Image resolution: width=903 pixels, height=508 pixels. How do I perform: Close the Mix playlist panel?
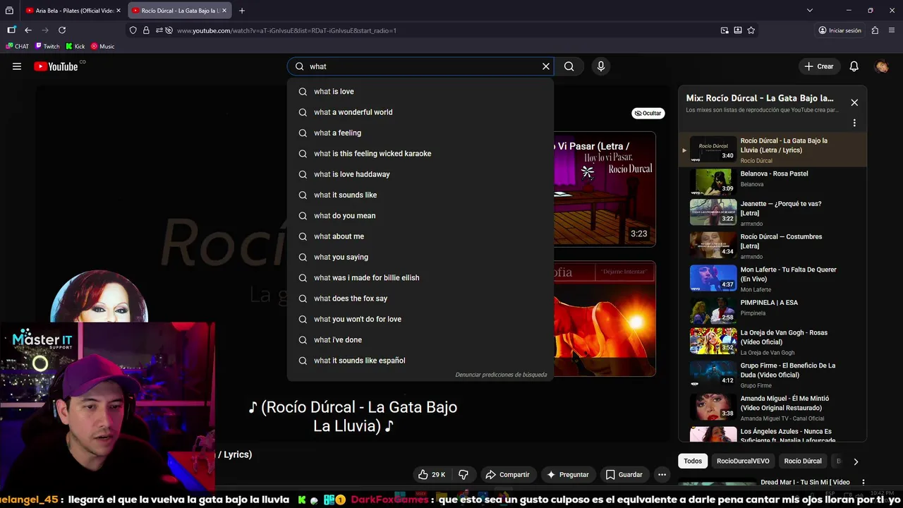(854, 102)
